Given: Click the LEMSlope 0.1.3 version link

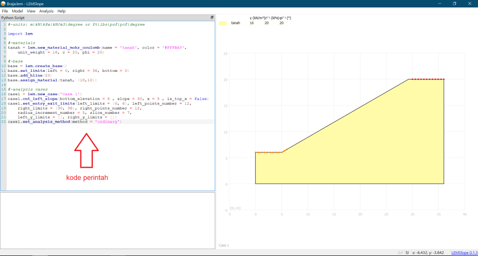Looking at the screenshot, I should (x=464, y=252).
